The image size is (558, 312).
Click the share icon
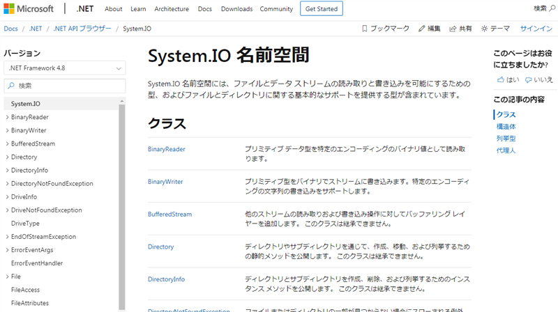click(x=453, y=29)
